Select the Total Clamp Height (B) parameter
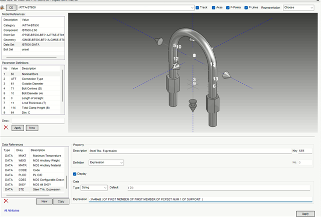Screen dimensions: 321x217 (31, 108)
